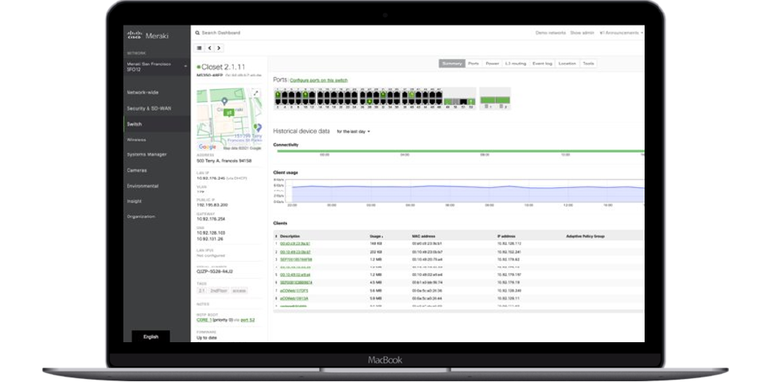This screenshot has height=382, width=764.
Task: Click the list view icon in toolbar
Action: [x=200, y=48]
